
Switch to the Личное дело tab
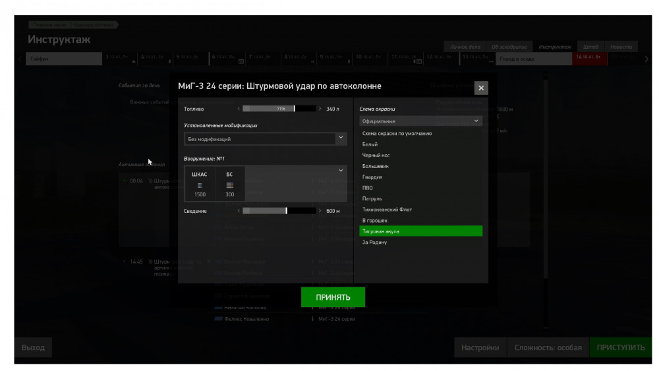465,47
